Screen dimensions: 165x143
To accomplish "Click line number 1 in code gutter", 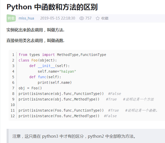I will [x=13, y=55].
